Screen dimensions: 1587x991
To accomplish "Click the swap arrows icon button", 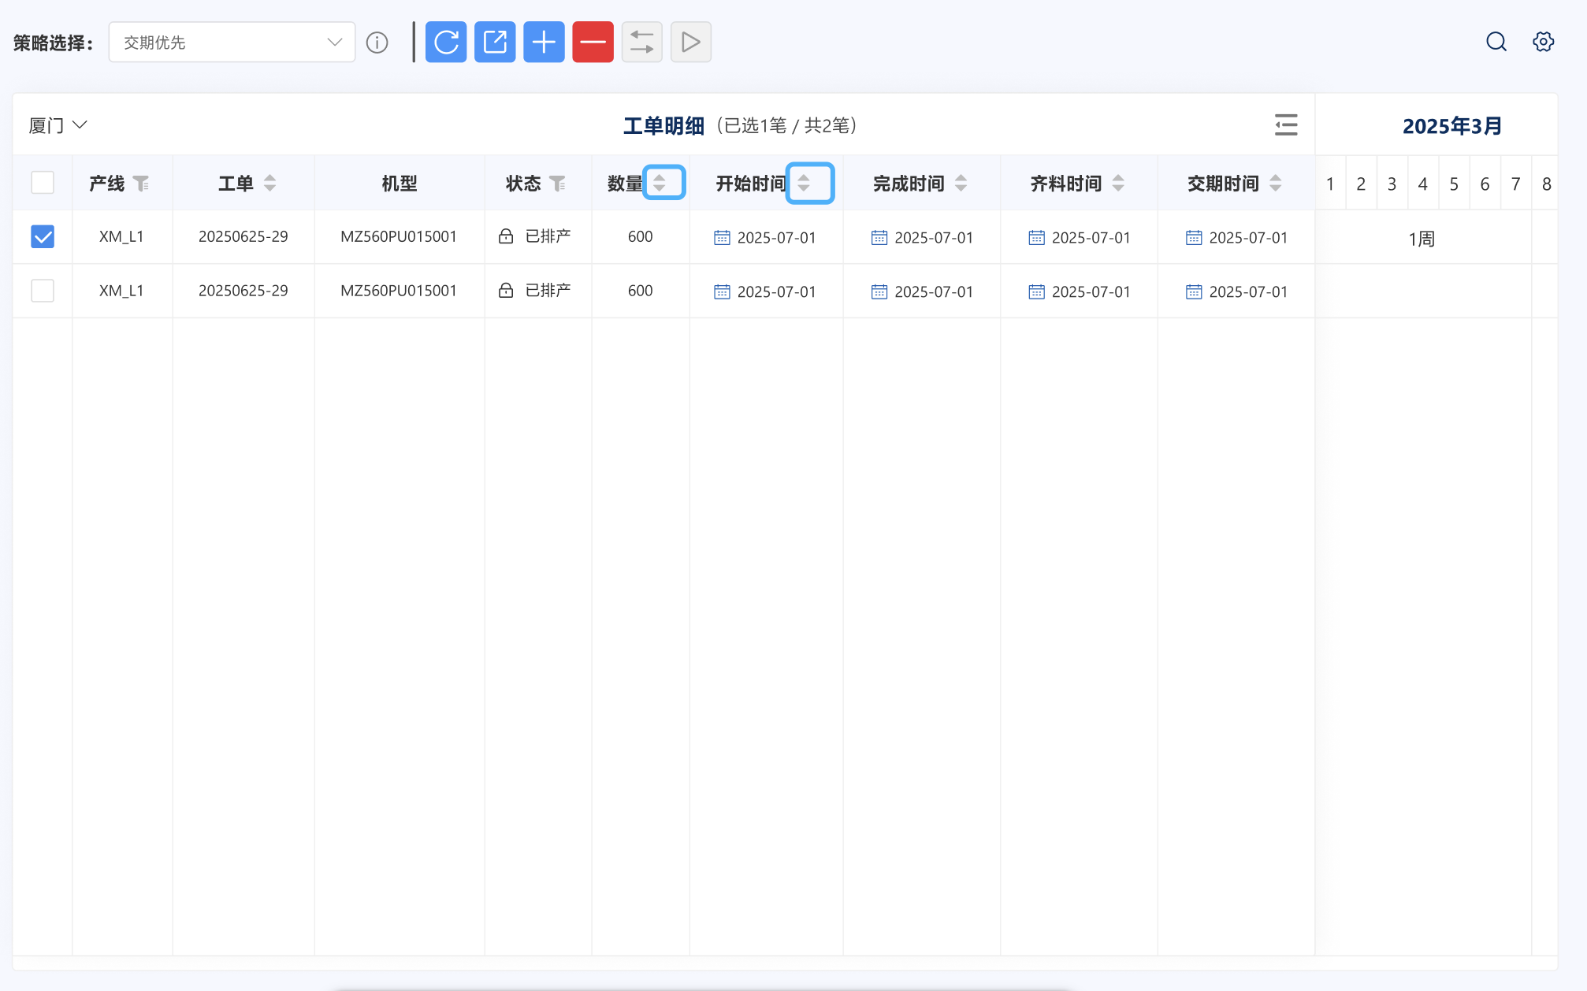I will (641, 42).
